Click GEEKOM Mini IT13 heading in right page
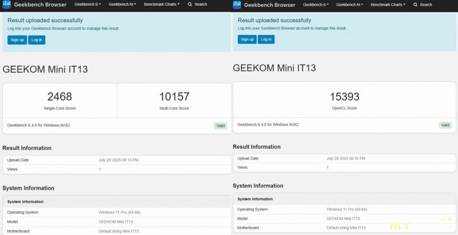 coord(274,68)
